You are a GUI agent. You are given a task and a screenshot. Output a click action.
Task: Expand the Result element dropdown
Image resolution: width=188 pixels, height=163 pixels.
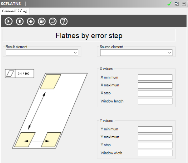[x=75, y=53]
